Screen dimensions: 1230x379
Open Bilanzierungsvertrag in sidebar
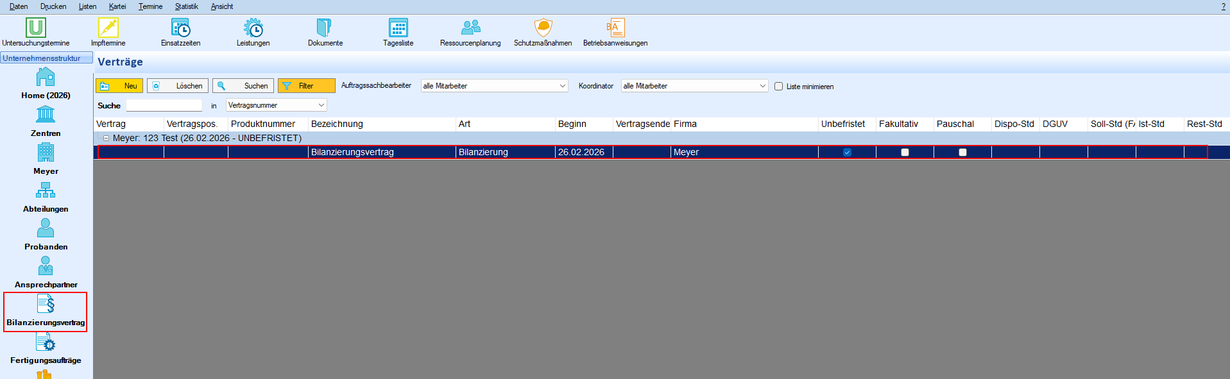(46, 311)
